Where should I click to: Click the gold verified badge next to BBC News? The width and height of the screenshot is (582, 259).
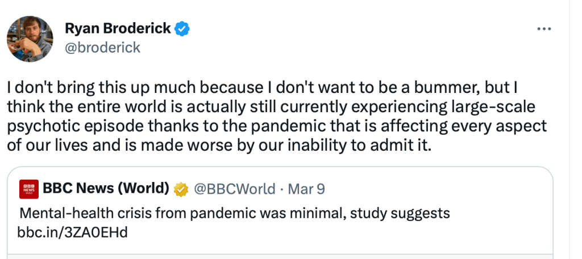[x=182, y=189]
